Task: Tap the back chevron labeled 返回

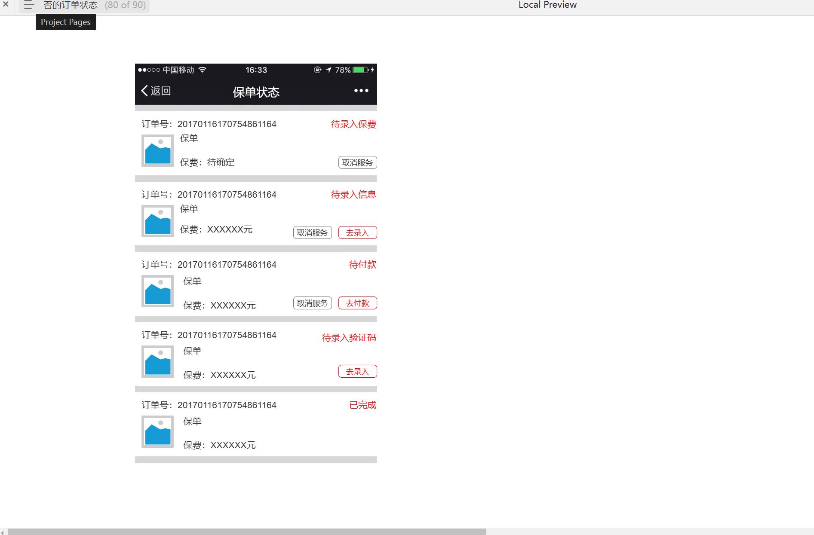Action: point(156,91)
